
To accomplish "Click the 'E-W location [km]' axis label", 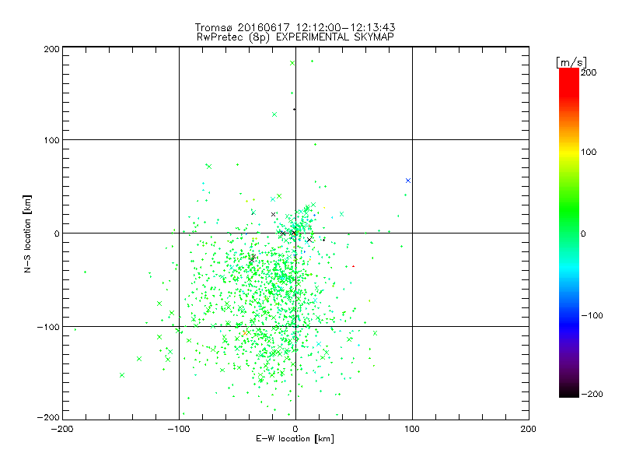I will 295,439.
